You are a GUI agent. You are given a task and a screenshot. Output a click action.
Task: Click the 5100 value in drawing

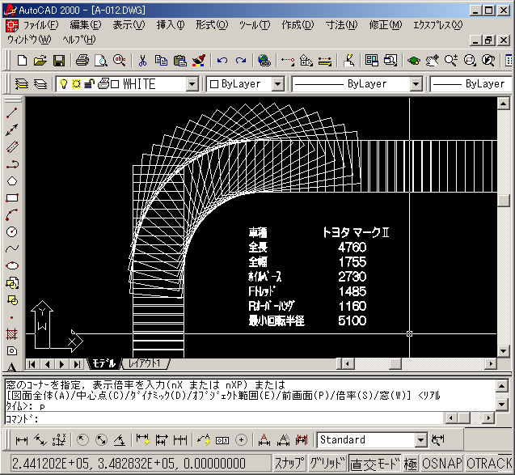(352, 320)
